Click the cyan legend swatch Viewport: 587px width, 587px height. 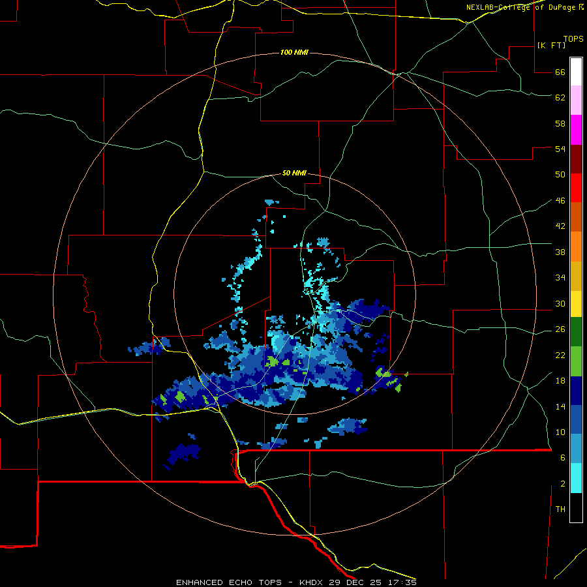coord(576,478)
